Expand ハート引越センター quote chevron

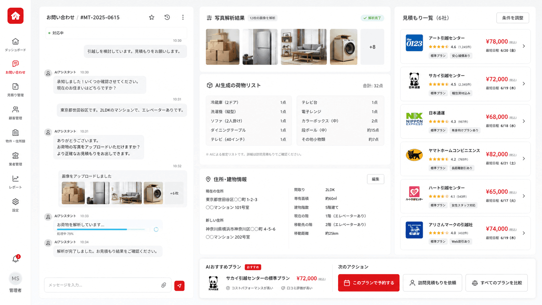pyautogui.click(x=524, y=196)
